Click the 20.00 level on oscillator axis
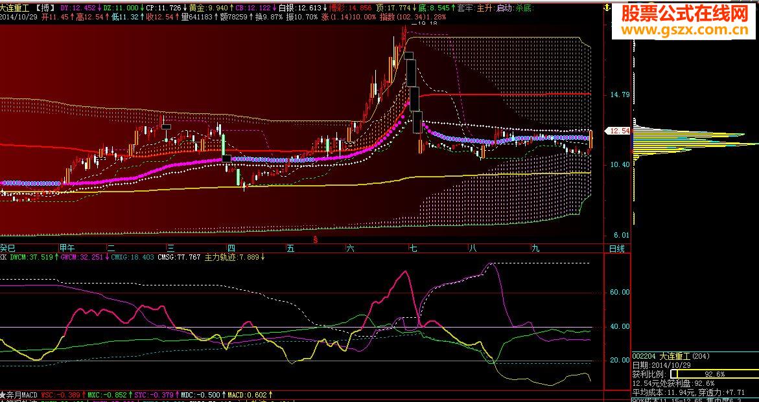 [620, 361]
